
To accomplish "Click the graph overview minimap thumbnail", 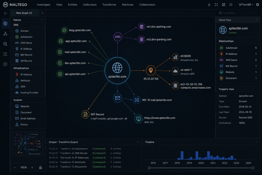I will (x=28, y=144).
